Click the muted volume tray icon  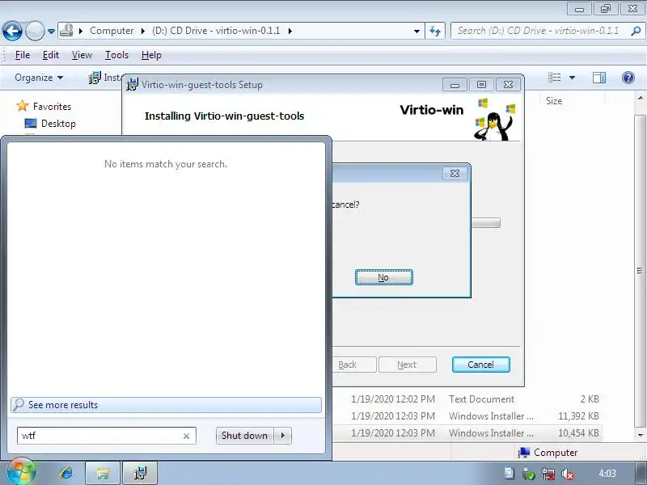pyautogui.click(x=568, y=474)
